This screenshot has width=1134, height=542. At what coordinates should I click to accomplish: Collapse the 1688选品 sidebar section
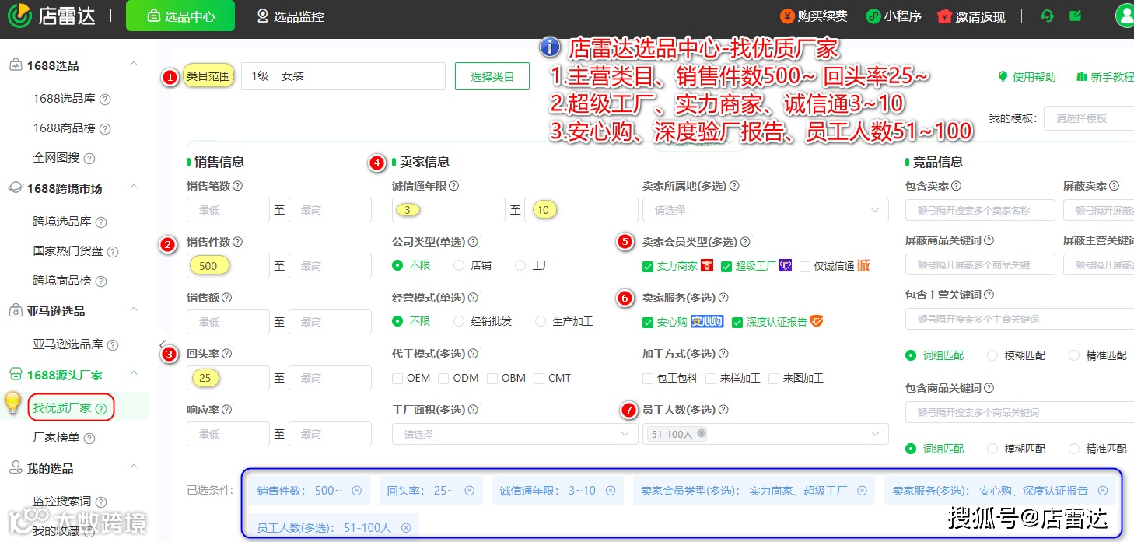click(134, 65)
